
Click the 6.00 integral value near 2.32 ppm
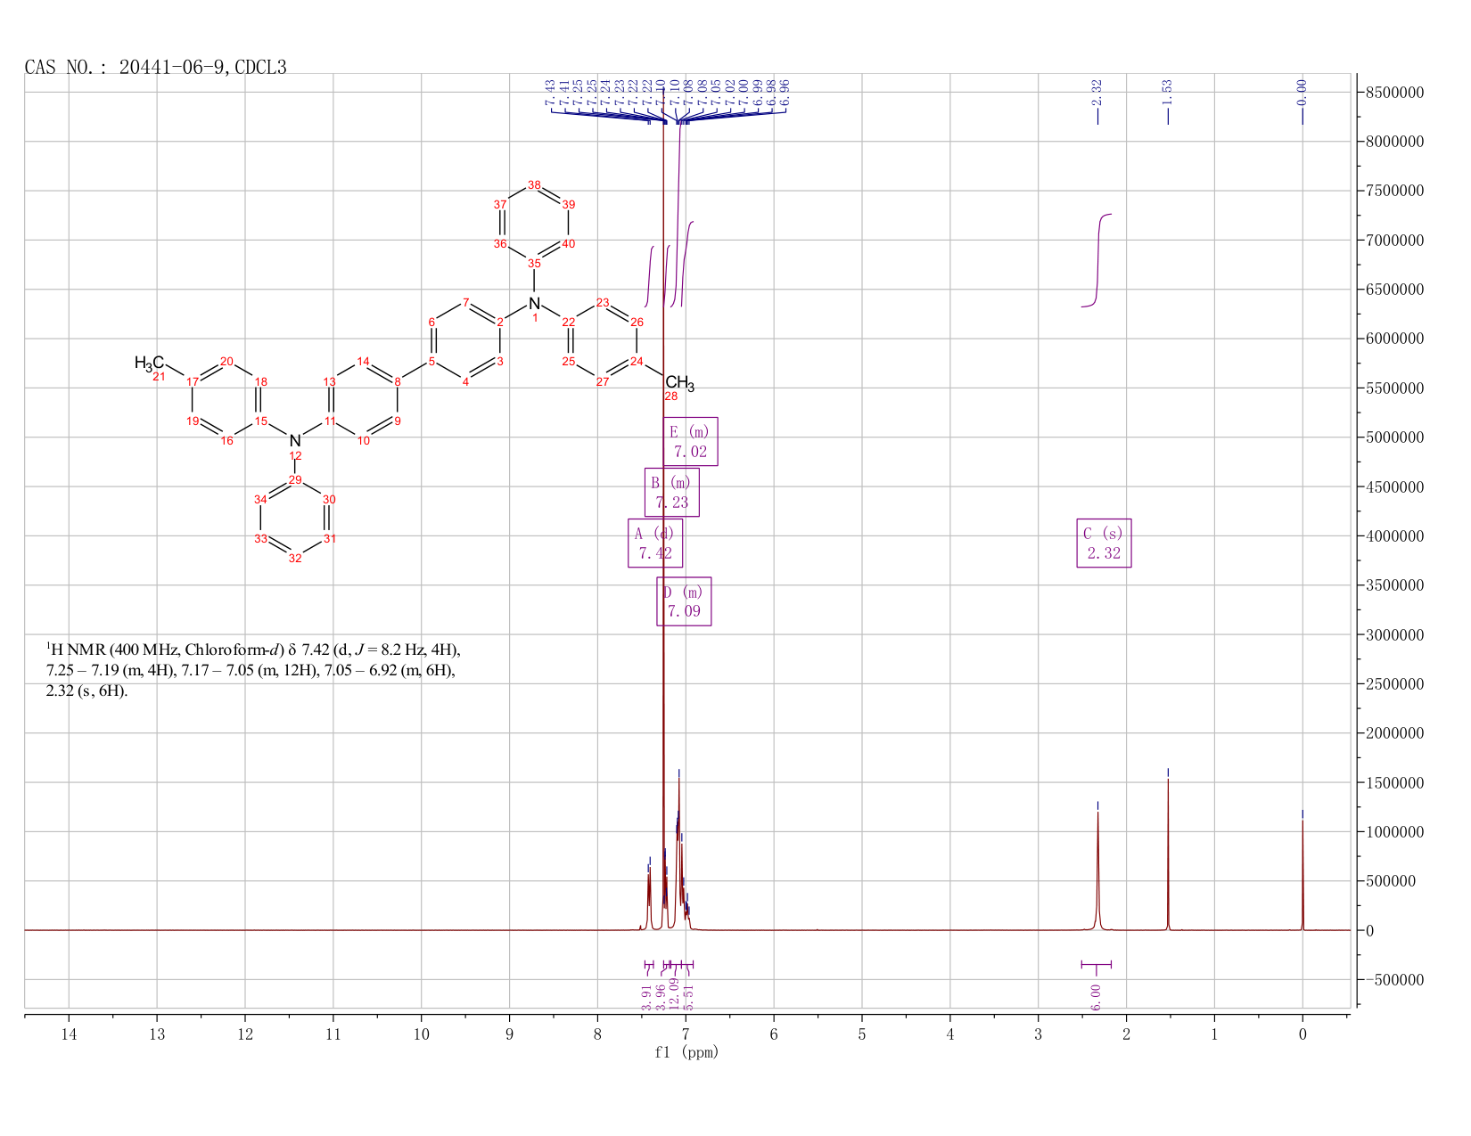(1096, 997)
